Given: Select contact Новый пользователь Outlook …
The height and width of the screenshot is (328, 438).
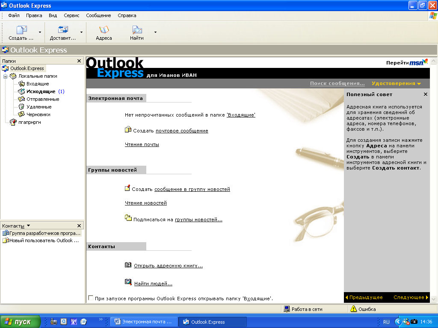Looking at the screenshot, I should [x=41, y=240].
